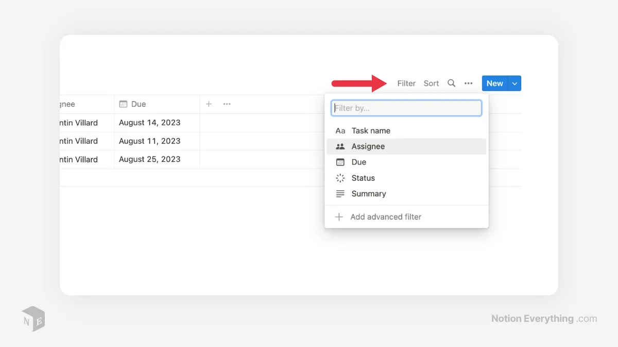Viewport: 618px width, 347px height.
Task: Click the New button to create a task
Action: 494,83
